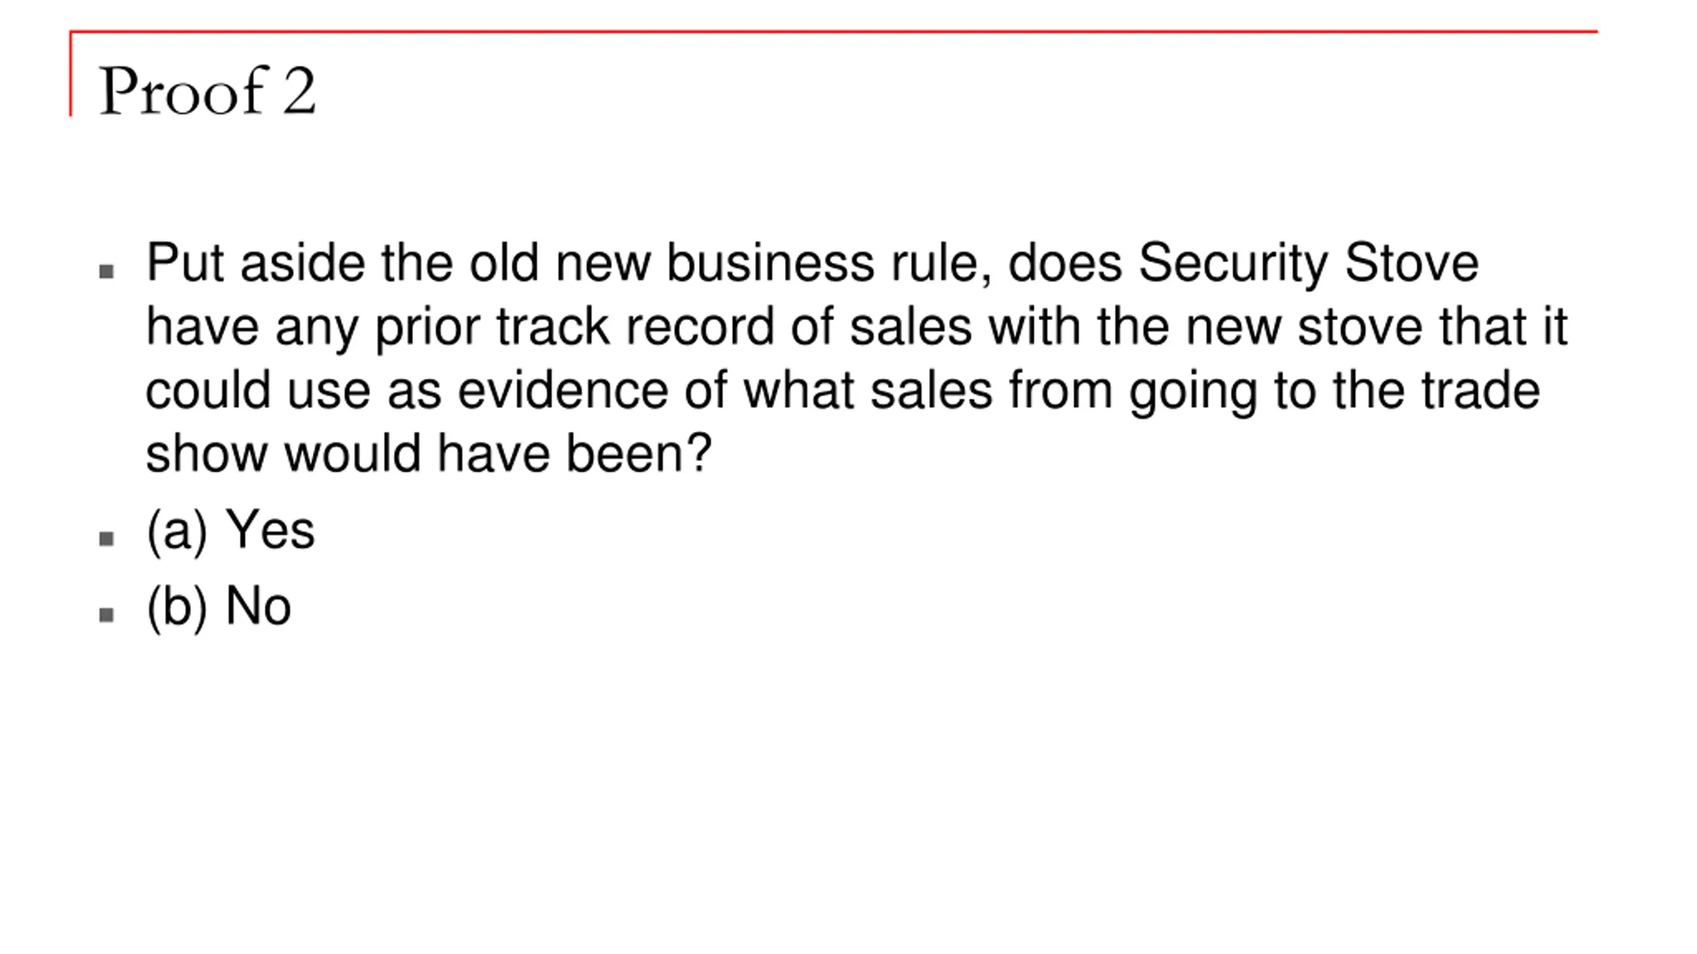Click the "Proof 2" slide title
This screenshot has width=1697, height=954.
(207, 91)
